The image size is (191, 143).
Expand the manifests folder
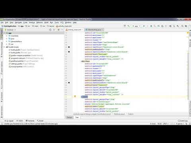[7, 36]
